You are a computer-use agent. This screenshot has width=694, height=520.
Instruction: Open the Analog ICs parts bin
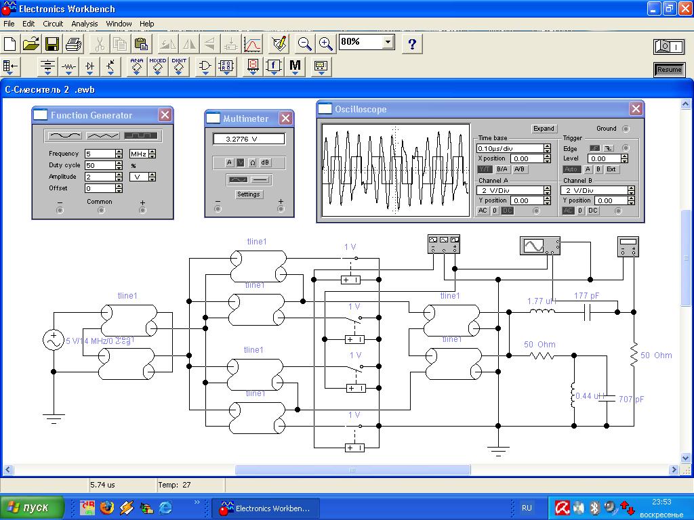(x=137, y=66)
